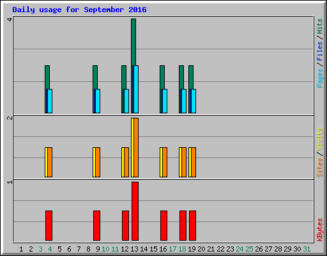327x256 pixels.
Task: Select the red KBytes bar for day 19
Action: [192, 225]
